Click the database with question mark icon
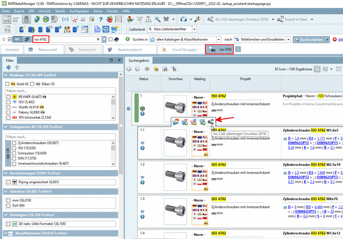This screenshot has width=343, height=239. [x=75, y=29]
